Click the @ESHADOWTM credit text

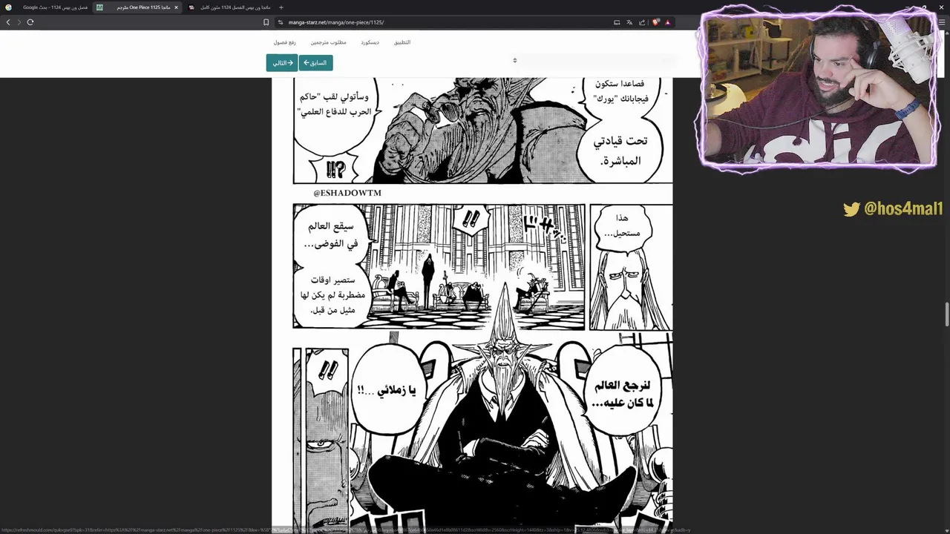click(x=347, y=193)
